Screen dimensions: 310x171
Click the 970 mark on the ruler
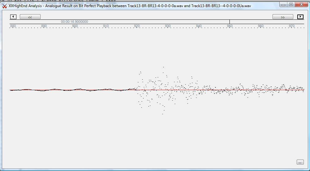[x=292, y=26]
